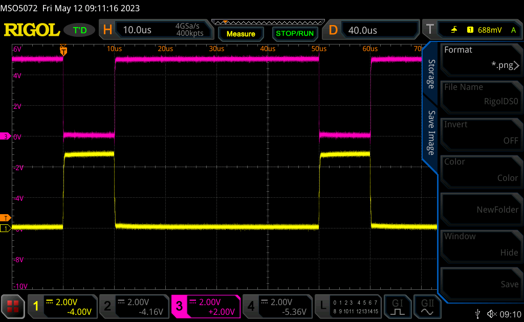This screenshot has height=322, width=524.
Task: Open the 40.0us delay setting
Action: [x=363, y=30]
